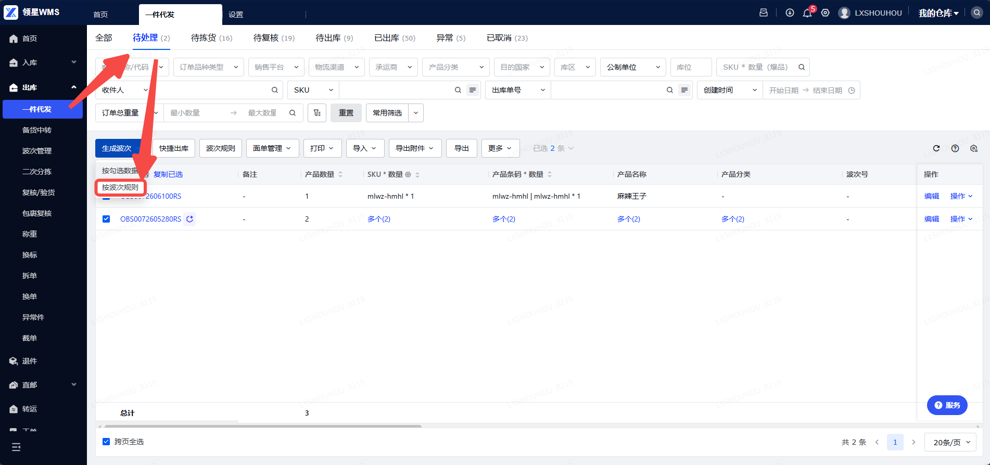Open the 公制单位 dropdown
Screen dimensions: 990x465
pyautogui.click(x=633, y=67)
